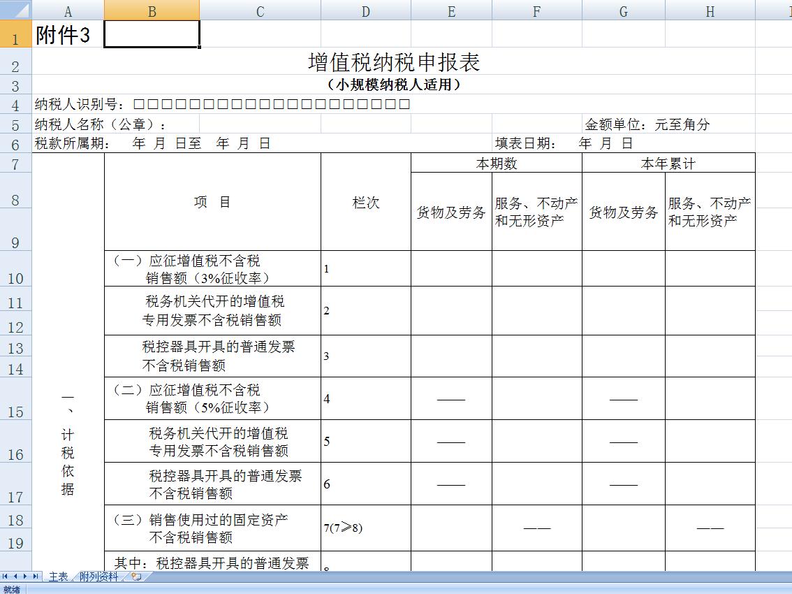The width and height of the screenshot is (792, 594).
Task: Jump to first sheet with navigation arrow
Action: [5, 577]
